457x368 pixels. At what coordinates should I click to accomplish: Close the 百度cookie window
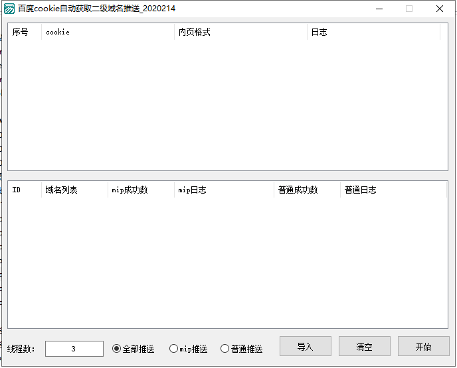pyautogui.click(x=440, y=9)
